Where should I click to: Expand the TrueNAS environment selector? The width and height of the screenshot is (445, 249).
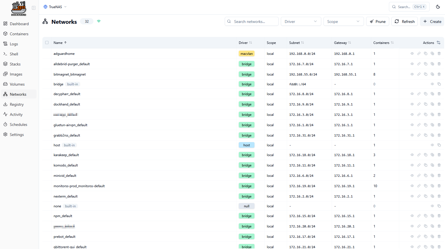click(x=55, y=7)
